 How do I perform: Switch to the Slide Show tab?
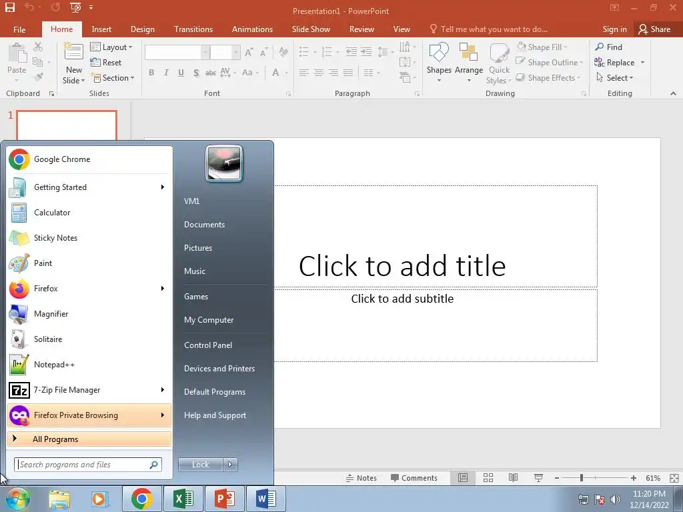click(311, 29)
